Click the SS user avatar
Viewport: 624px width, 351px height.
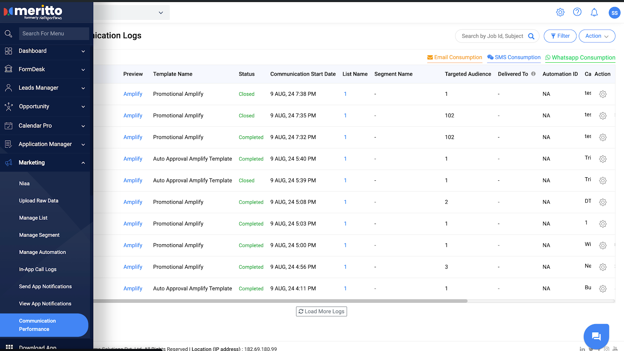[x=614, y=13]
